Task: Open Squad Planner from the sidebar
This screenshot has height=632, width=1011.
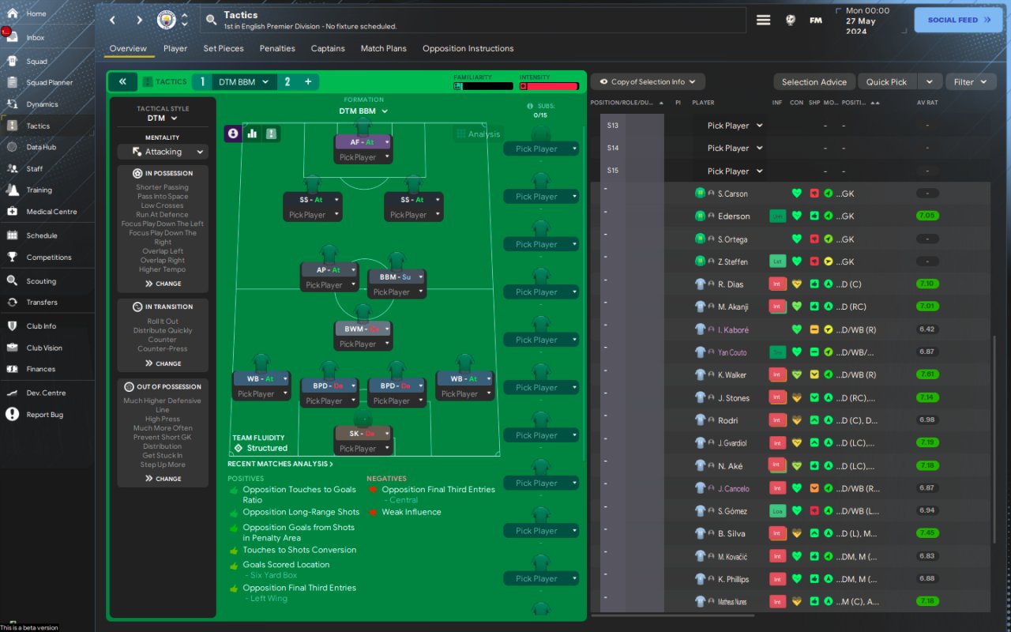Action: point(49,82)
